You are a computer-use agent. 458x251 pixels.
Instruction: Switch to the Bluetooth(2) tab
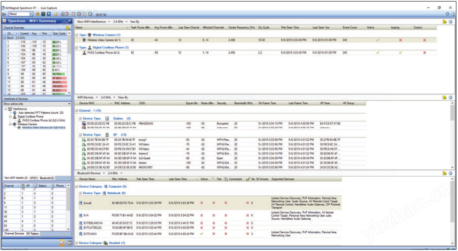47,178
